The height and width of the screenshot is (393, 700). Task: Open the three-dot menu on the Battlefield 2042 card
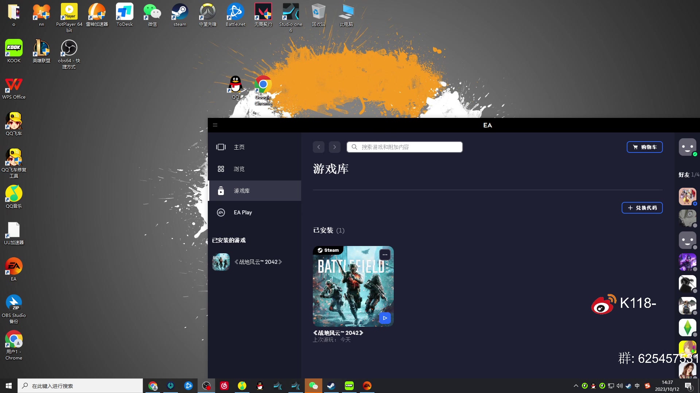pos(385,255)
